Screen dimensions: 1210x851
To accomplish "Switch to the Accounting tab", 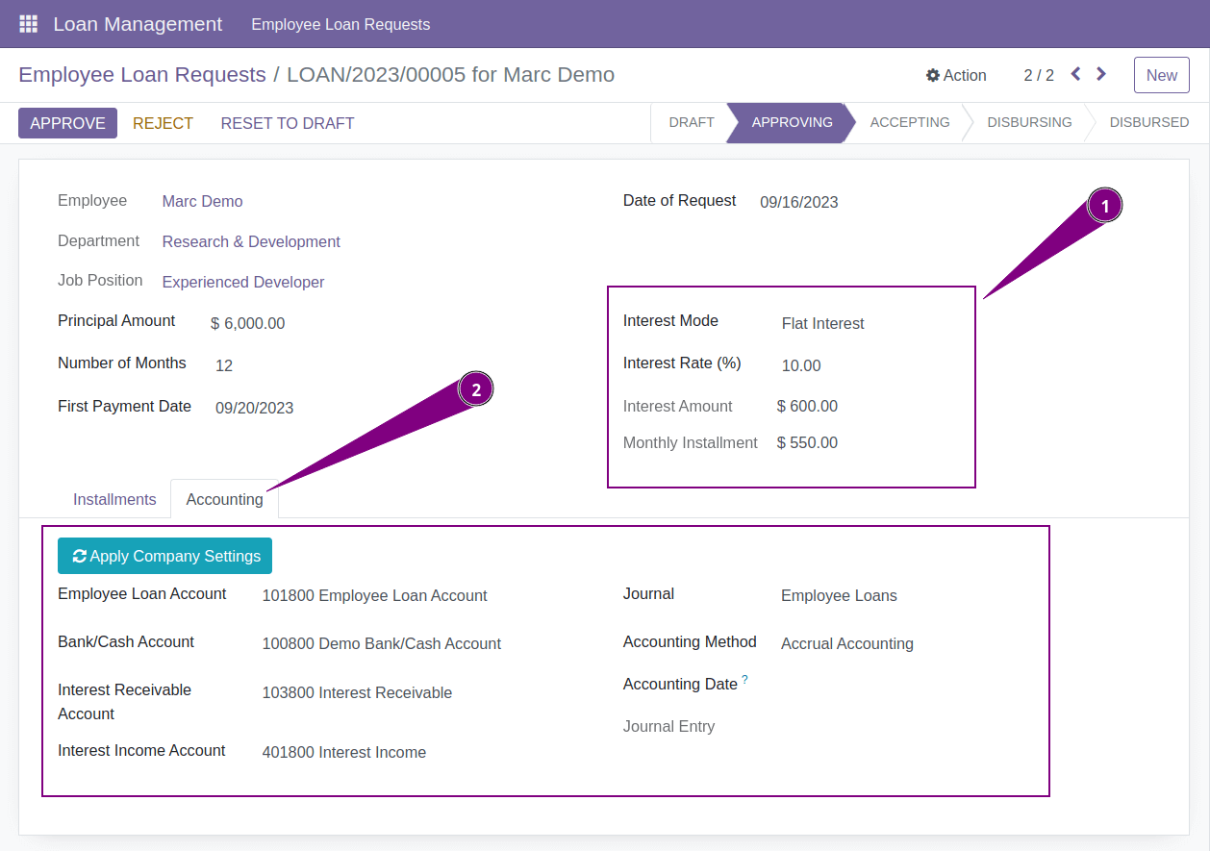I will pos(224,499).
